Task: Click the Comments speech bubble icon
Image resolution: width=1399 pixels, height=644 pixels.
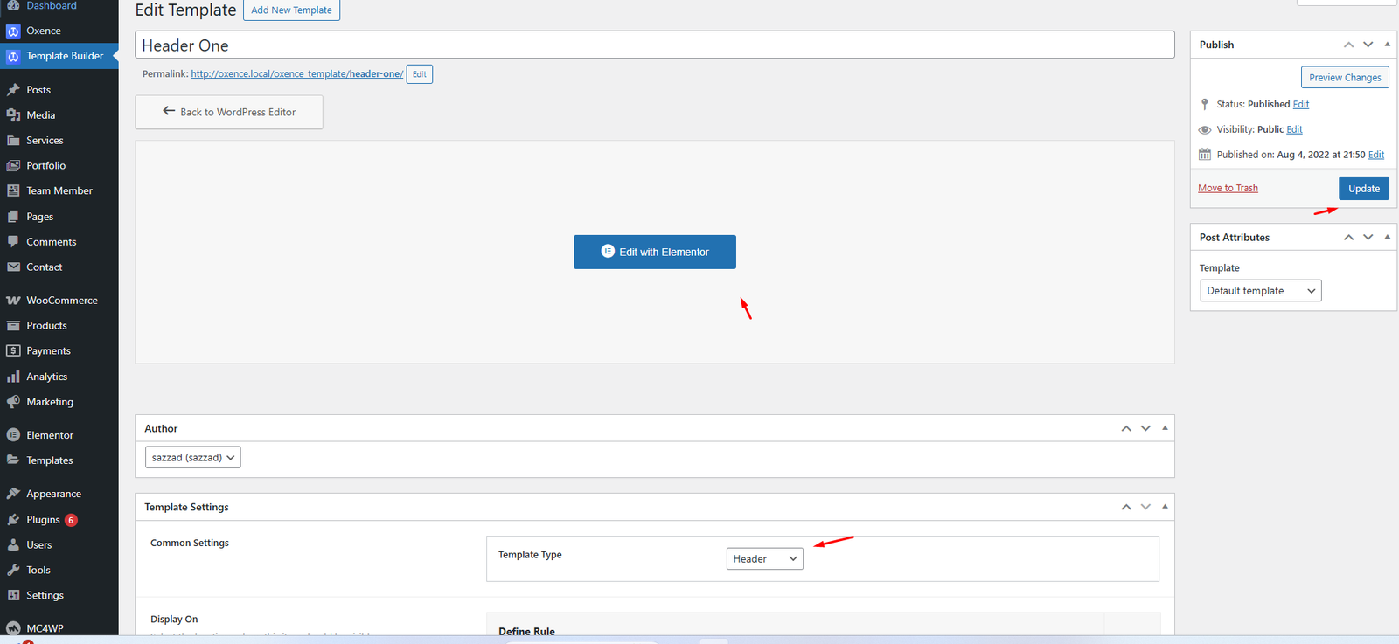Action: pos(13,242)
